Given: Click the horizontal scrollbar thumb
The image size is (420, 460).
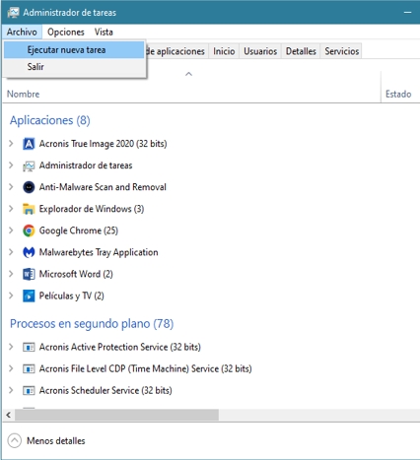Looking at the screenshot, I should (116, 415).
